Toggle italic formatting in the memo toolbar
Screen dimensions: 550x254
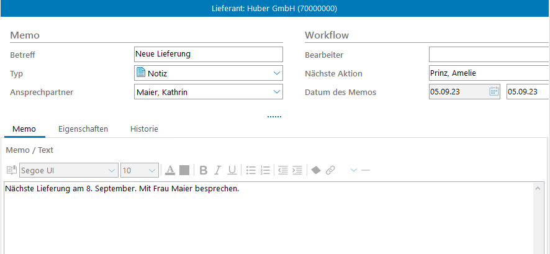[x=217, y=170]
